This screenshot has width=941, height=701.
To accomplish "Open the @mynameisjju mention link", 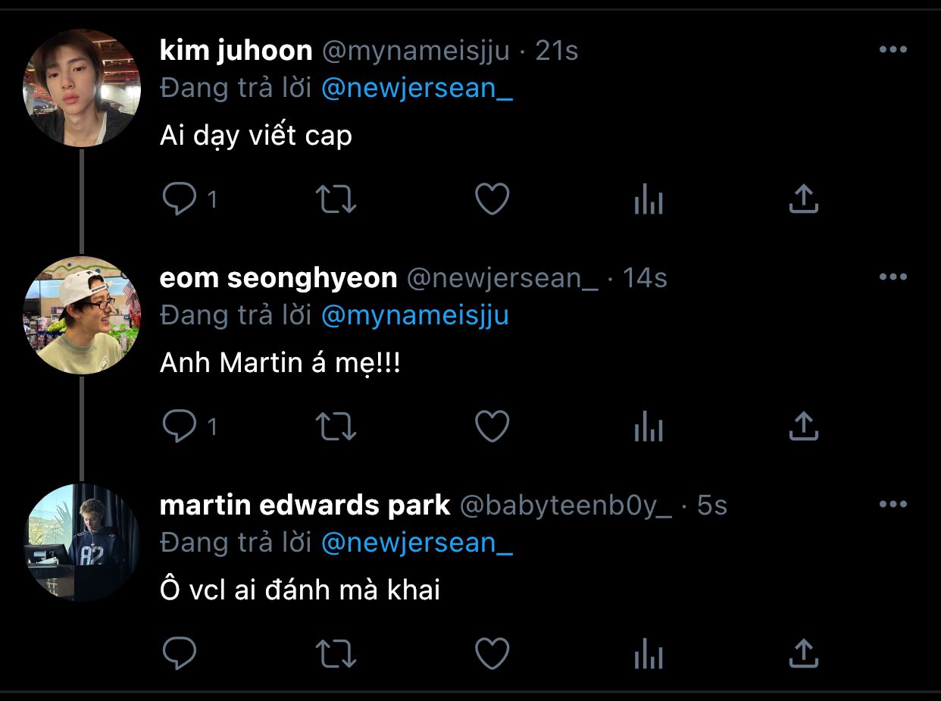I will tap(414, 316).
